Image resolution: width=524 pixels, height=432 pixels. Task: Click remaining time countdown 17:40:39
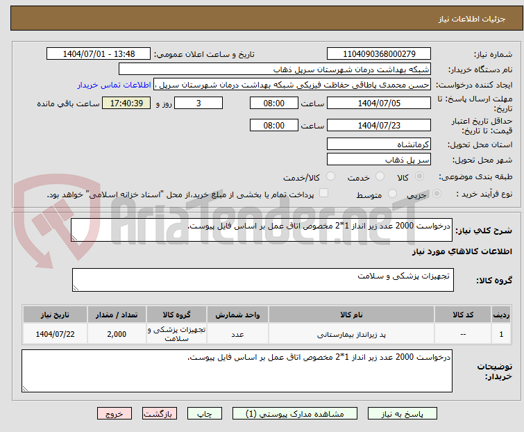(126, 103)
